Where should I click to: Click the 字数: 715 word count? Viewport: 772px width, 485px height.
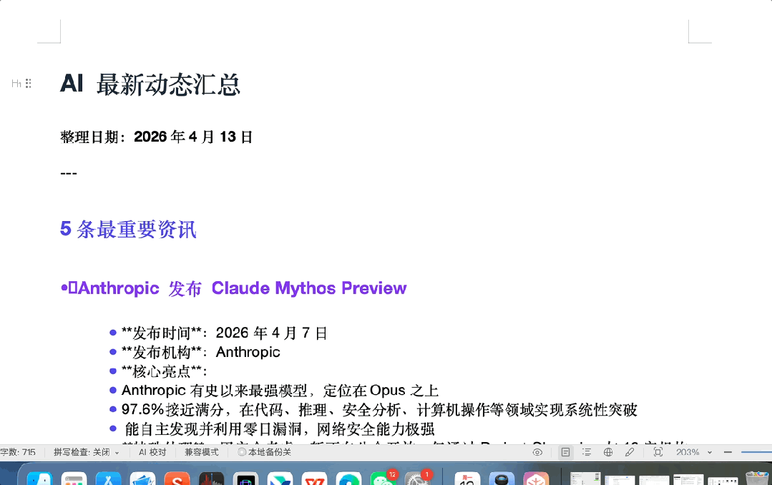pos(18,452)
